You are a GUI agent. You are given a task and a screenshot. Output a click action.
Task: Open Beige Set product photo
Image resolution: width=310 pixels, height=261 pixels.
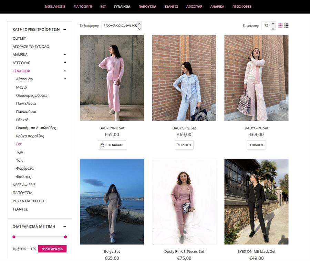pos(112,202)
